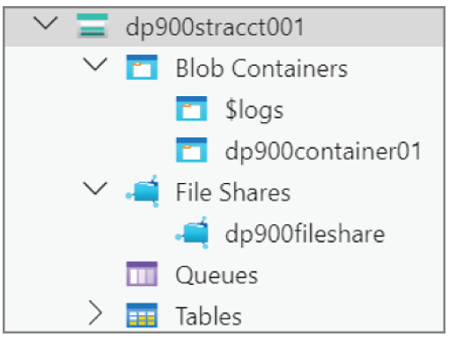Image resolution: width=449 pixels, height=337 pixels.
Task: Open the dp900fileshare file share
Action: [305, 234]
